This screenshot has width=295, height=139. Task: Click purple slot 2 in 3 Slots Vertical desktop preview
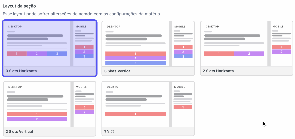pyautogui.click(x=135, y=58)
